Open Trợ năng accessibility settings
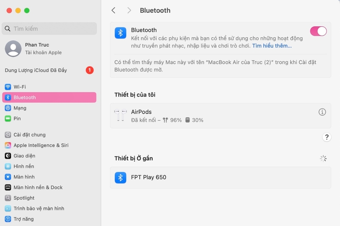340x226 pixels. 49,219
